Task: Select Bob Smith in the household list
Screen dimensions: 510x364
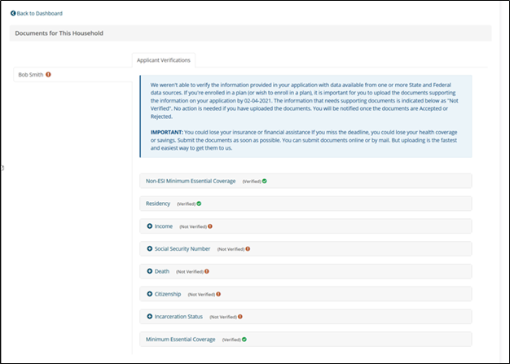Action: point(31,75)
